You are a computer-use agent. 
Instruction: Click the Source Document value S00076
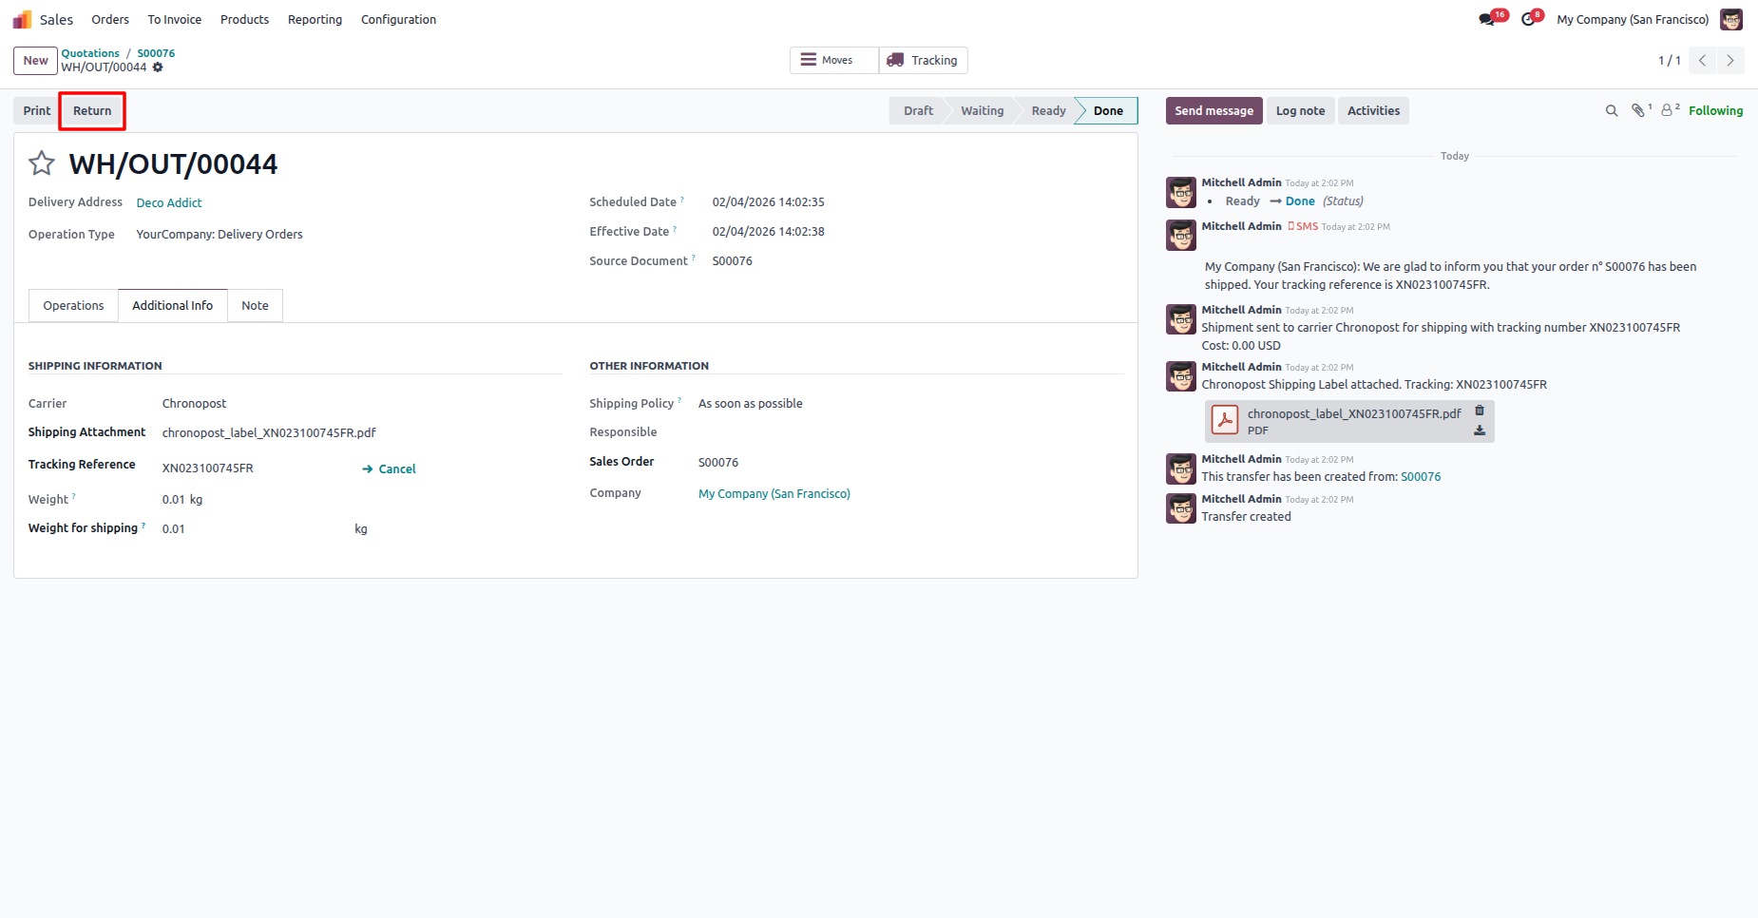pos(733,261)
